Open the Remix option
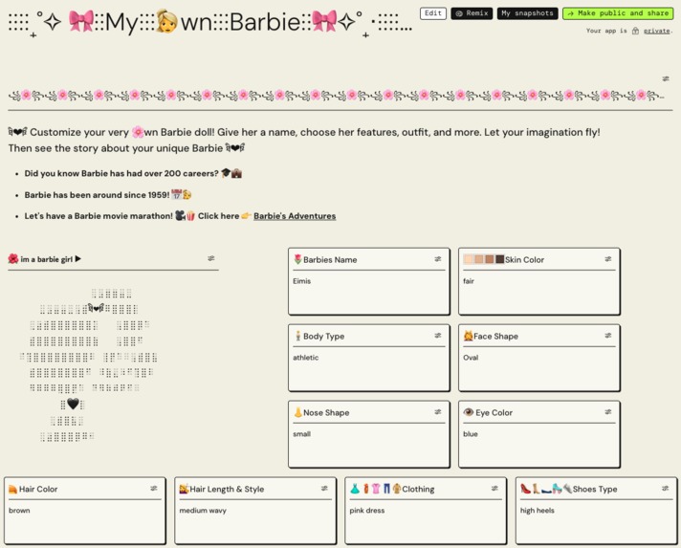The height and width of the screenshot is (548, 681). click(472, 13)
